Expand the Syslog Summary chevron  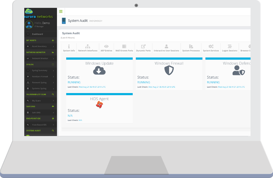pos(53,71)
